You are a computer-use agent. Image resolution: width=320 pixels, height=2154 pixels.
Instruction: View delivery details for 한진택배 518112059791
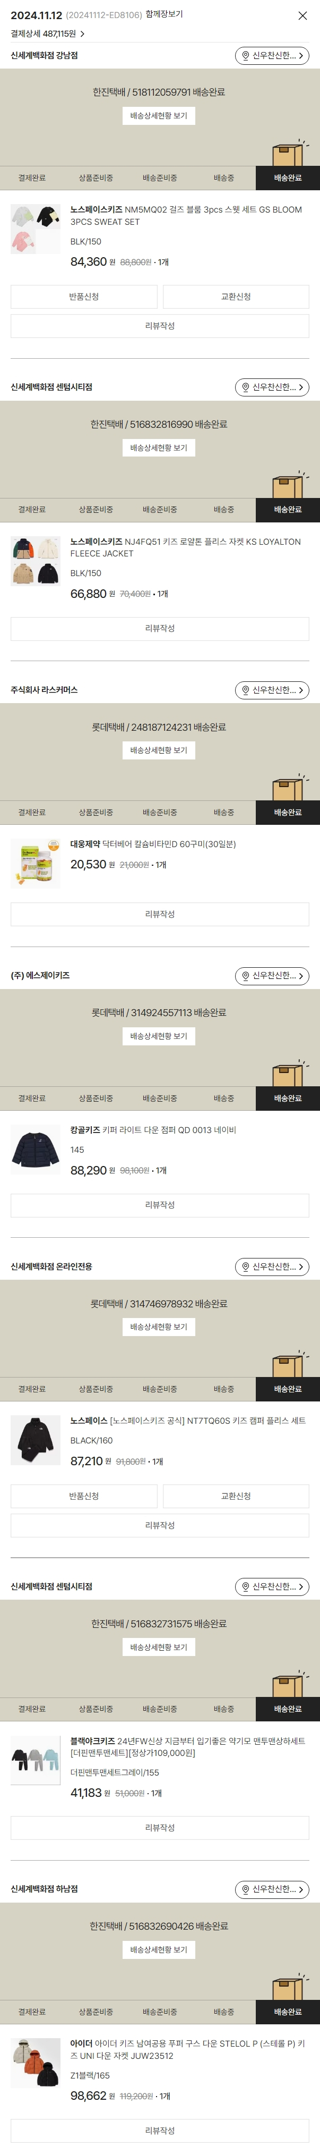tap(159, 115)
